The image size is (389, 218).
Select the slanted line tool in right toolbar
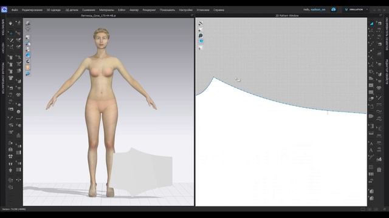pyautogui.click(x=379, y=97)
